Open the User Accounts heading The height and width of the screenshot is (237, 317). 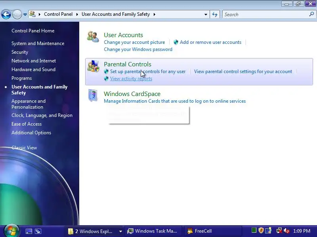coord(123,35)
